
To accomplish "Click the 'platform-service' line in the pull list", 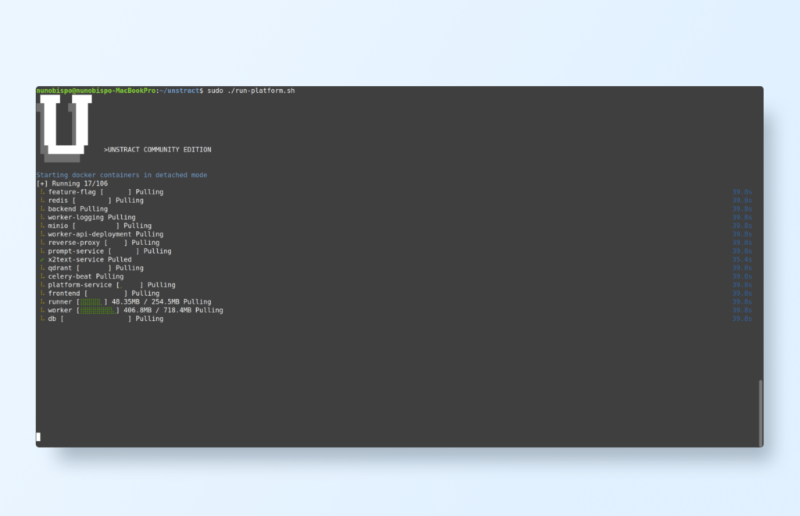I will point(80,285).
